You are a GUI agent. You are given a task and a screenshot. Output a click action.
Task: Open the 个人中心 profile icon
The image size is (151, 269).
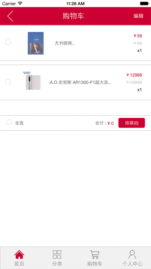coord(132,255)
